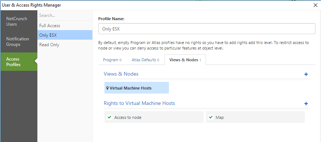Close the User & Access Rights Manager window
This screenshot has width=321, height=142.
(x=316, y=6)
